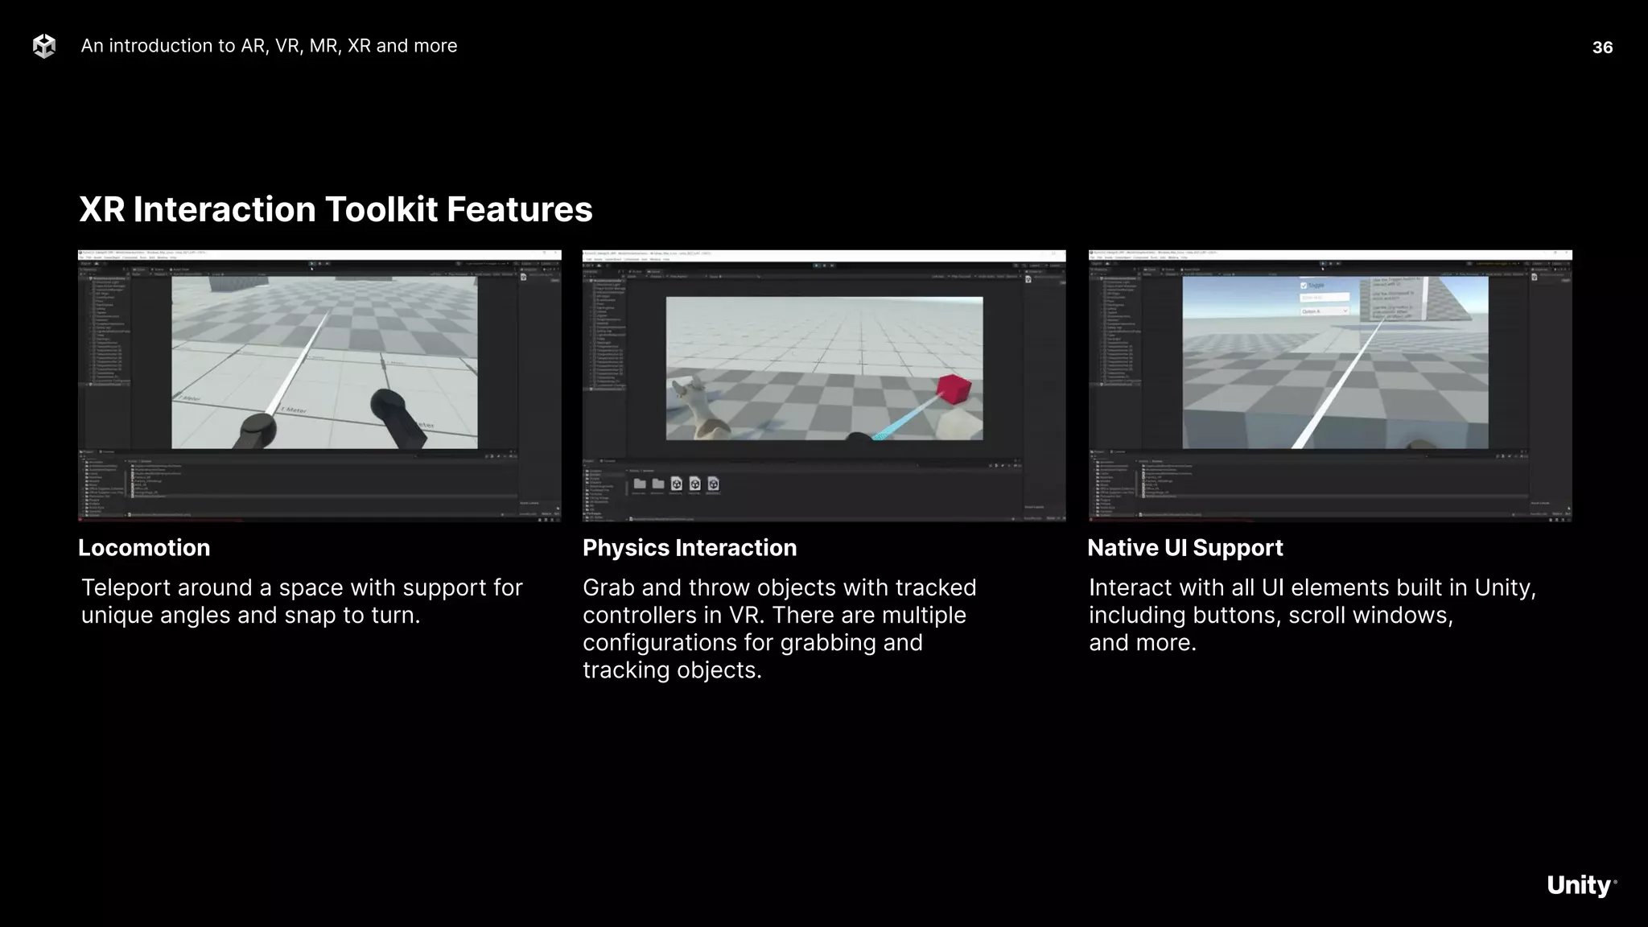The height and width of the screenshot is (927, 1648).
Task: Click Inspector object icon in Physics Interaction screenshot
Action: 1028,278
